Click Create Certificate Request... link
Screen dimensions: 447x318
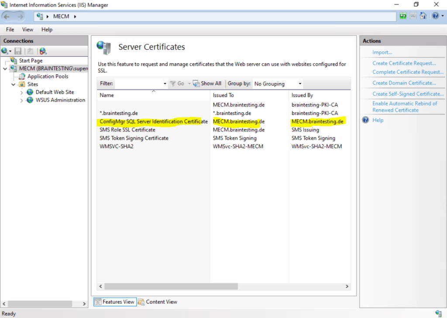(x=404, y=63)
